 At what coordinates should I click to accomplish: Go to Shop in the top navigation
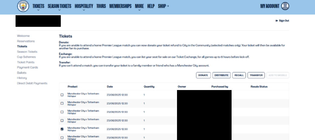coord(163,6)
